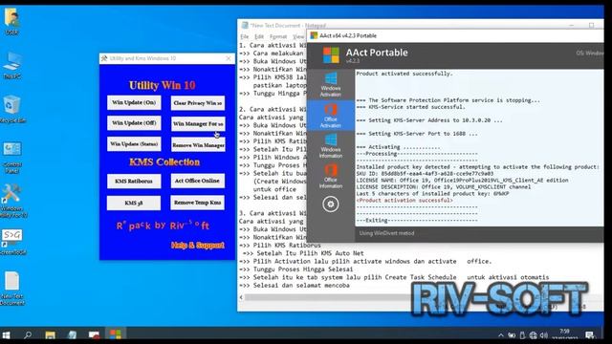The width and height of the screenshot is (612, 344).
Task: Maximize the Notepad window
Action: coord(591,25)
